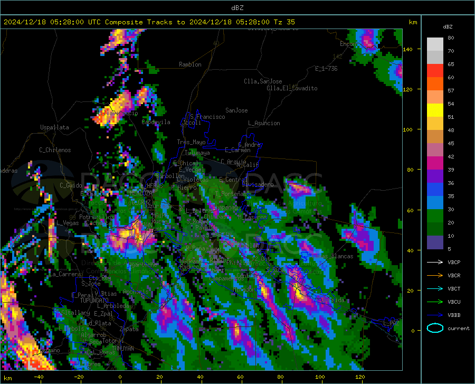Click the 60 km tick on right axis

(x=410, y=211)
